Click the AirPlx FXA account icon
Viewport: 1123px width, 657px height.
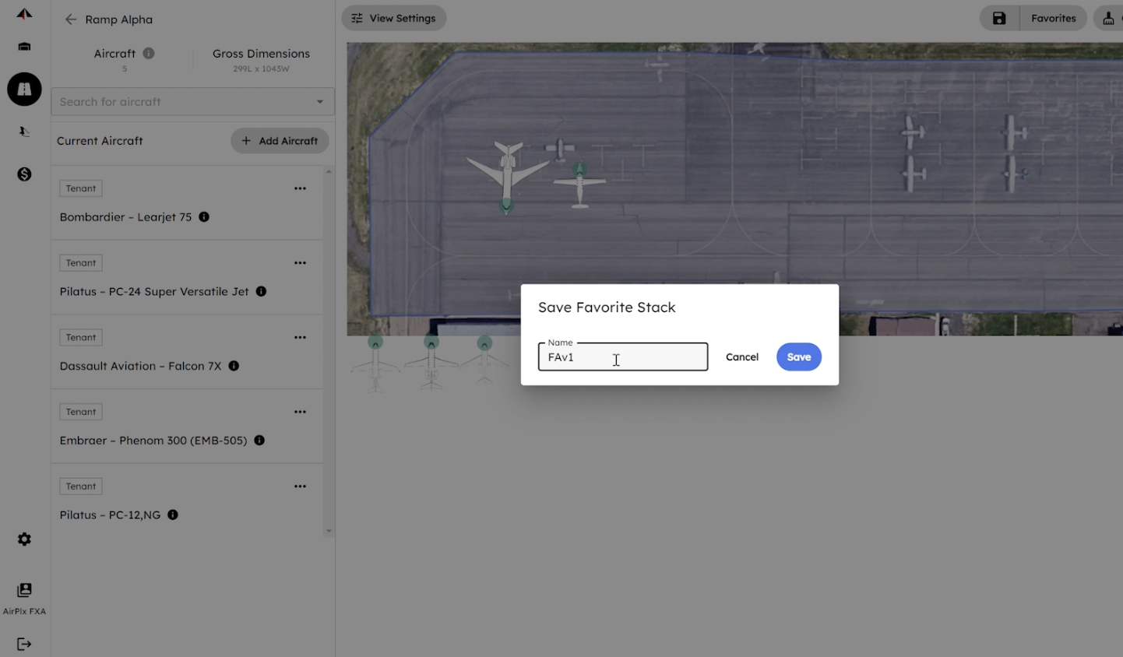click(24, 591)
